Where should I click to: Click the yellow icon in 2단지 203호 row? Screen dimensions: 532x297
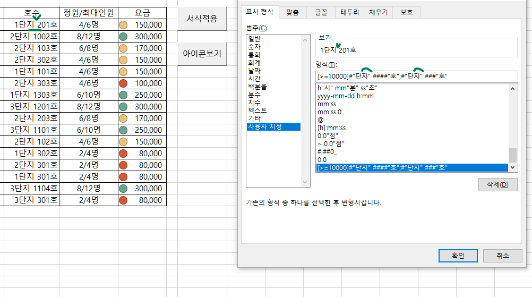pos(123,118)
